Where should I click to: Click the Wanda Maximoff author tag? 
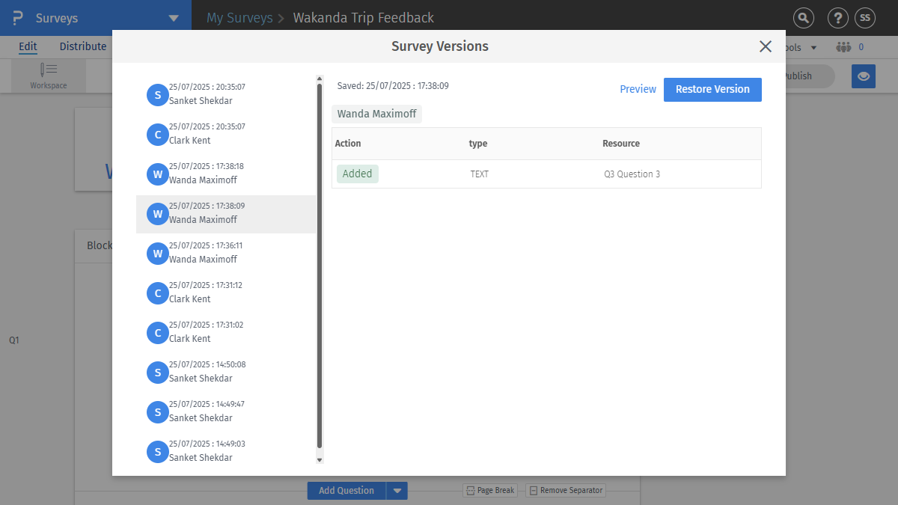click(377, 114)
